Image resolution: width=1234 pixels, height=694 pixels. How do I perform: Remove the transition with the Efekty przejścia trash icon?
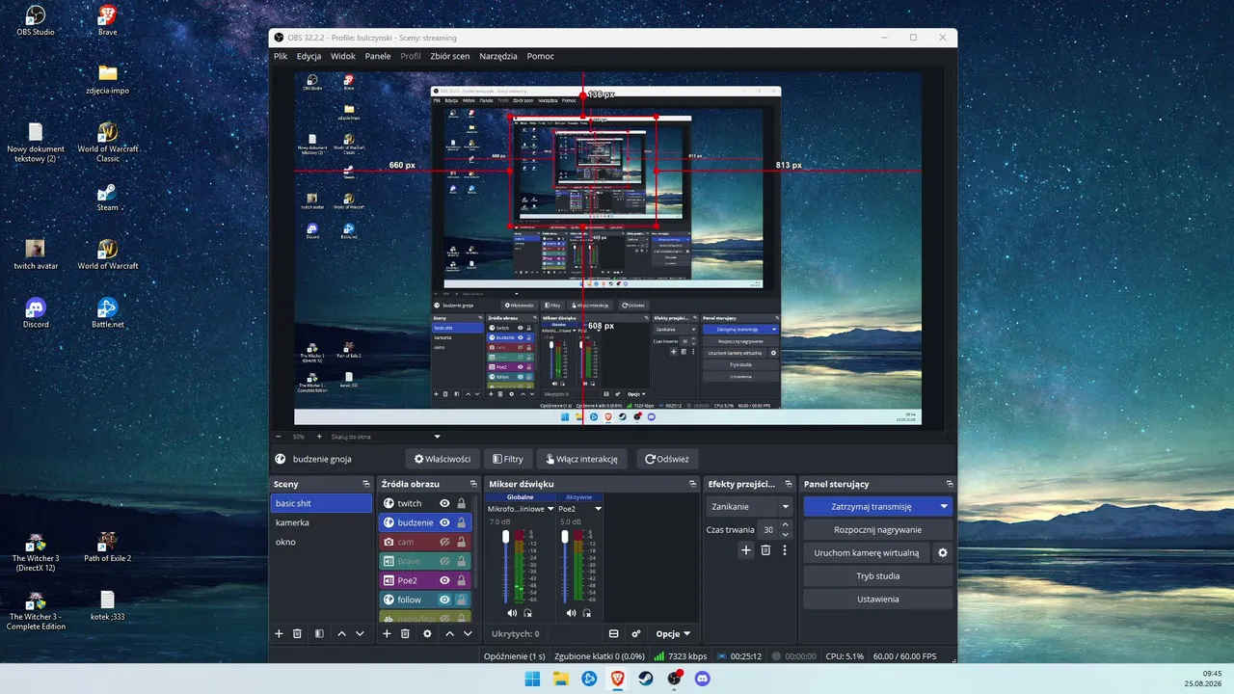(765, 550)
